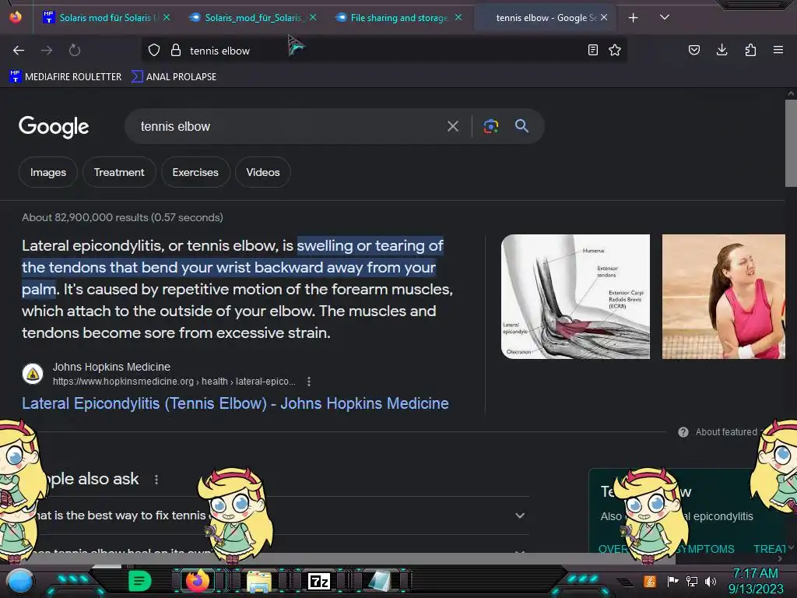Open the three-dot menu beside Johns Hopkins result
Viewport: 797px width, 598px height.
pos(309,382)
